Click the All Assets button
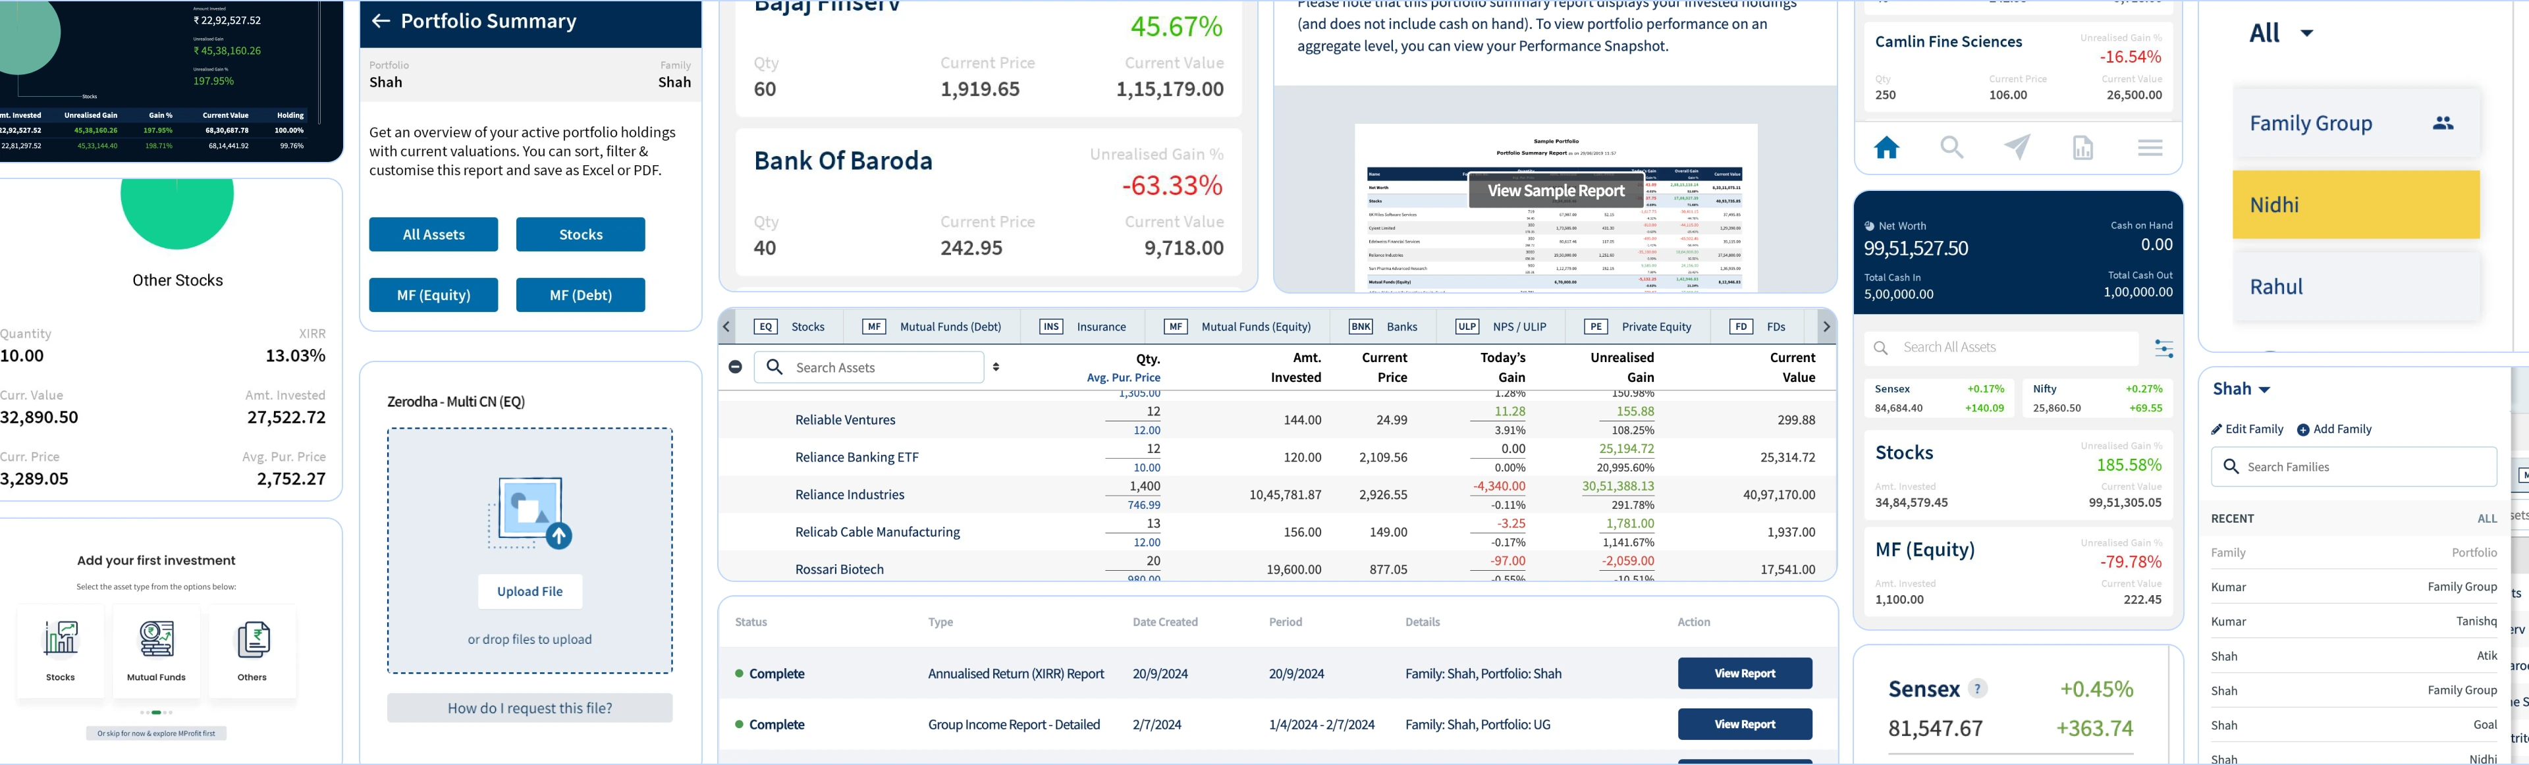Screen dimensions: 2529x765 tap(433, 234)
